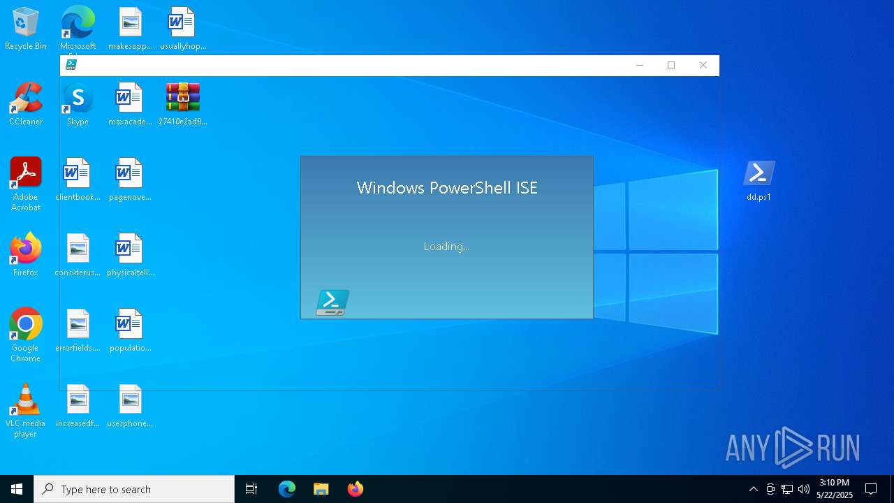
Task: Select the populatio Word document
Action: 130,330
